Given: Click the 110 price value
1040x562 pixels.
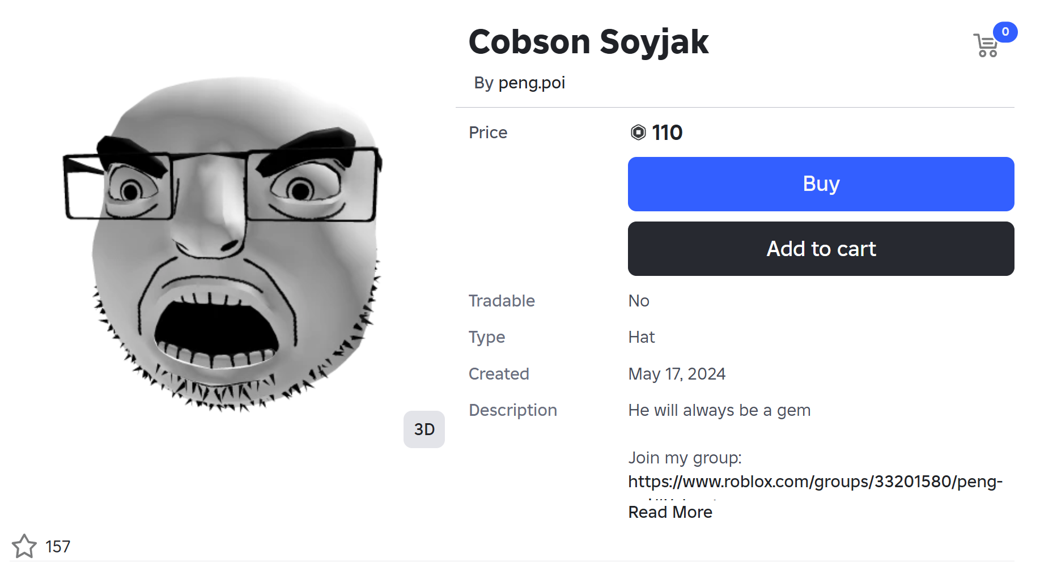Looking at the screenshot, I should coord(667,133).
